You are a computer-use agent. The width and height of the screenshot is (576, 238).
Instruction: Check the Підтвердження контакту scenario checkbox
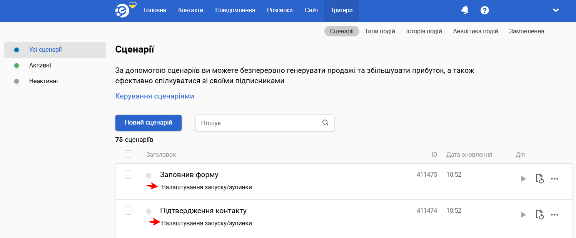pos(129,211)
